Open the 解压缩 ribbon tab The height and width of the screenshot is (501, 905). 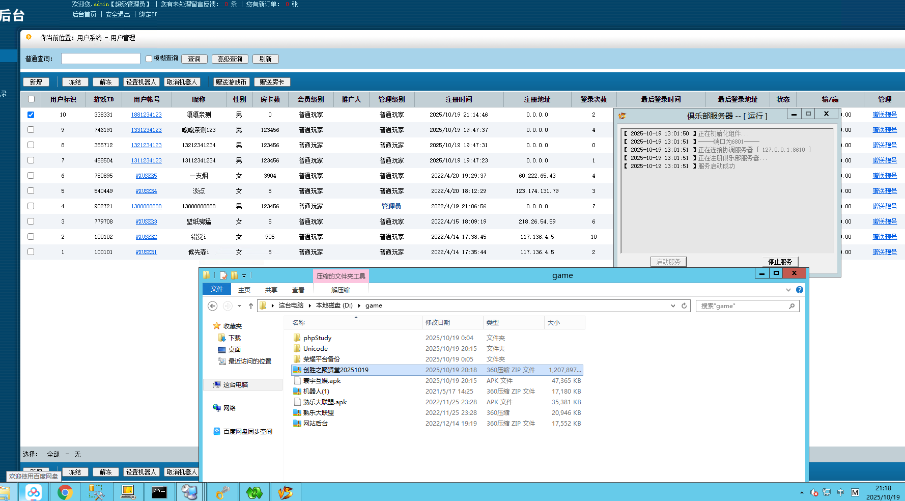340,290
